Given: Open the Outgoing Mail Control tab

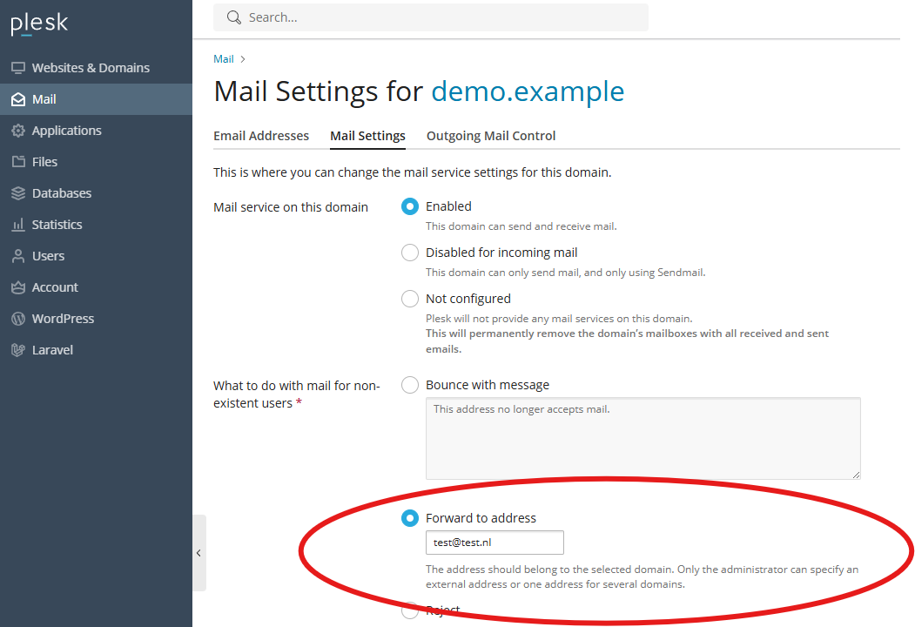Looking at the screenshot, I should (488, 136).
